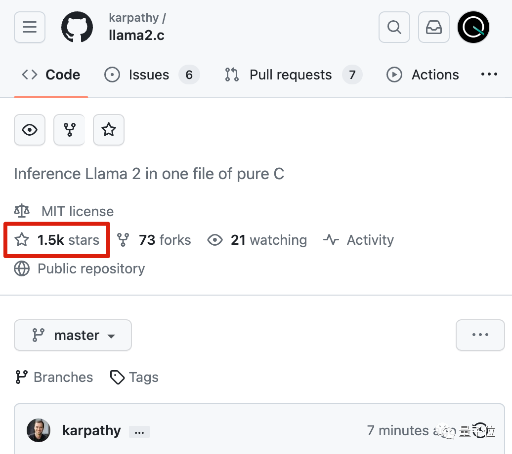Open the MIT license link
This screenshot has height=454, width=512.
click(77, 212)
